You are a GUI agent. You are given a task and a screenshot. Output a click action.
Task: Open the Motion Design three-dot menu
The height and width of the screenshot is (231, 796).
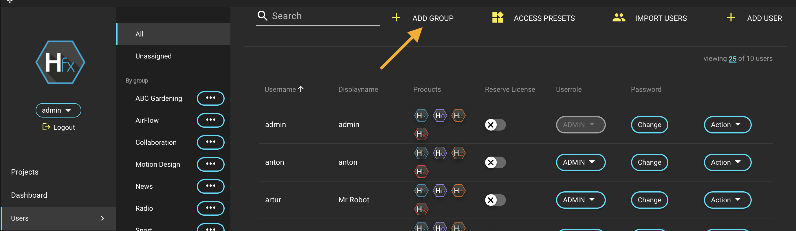pyautogui.click(x=210, y=164)
